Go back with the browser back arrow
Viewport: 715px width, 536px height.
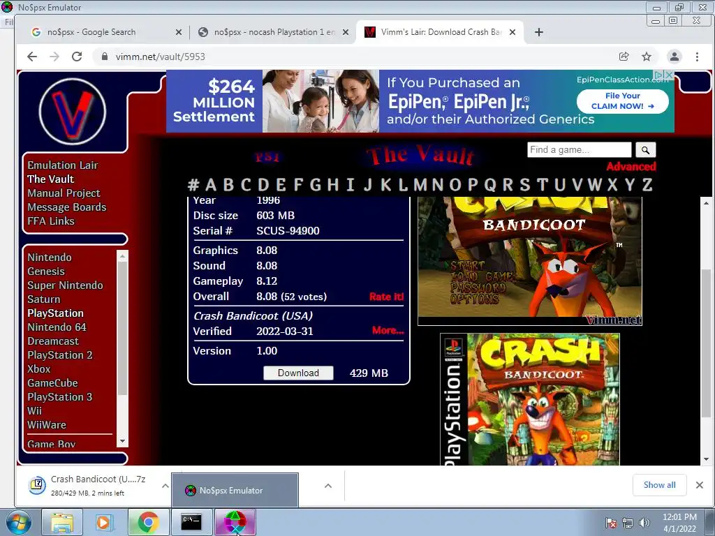click(32, 57)
